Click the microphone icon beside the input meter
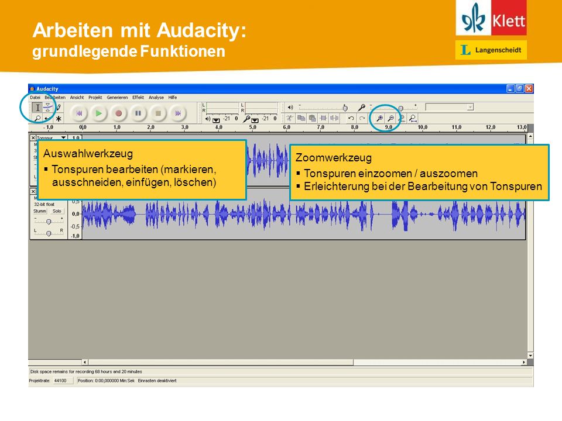 point(246,119)
